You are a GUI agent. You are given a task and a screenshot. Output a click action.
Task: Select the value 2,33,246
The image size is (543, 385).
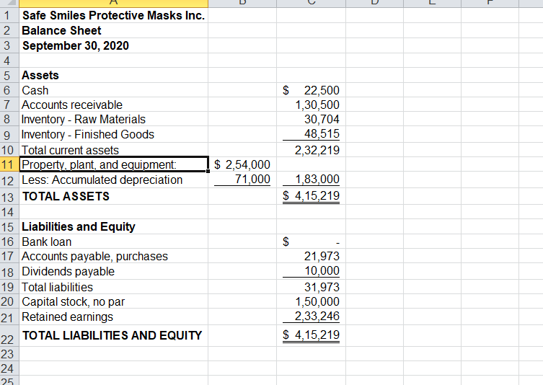tap(311, 317)
